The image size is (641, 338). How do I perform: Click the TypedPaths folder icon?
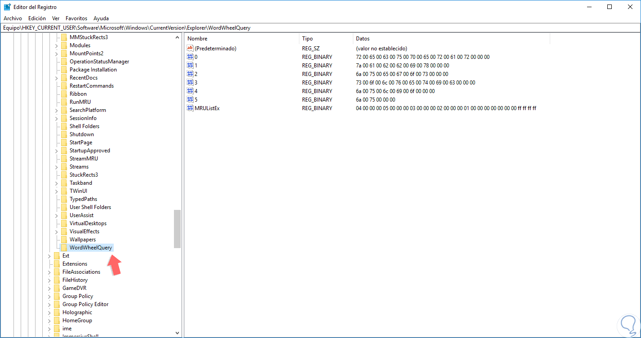[x=64, y=199]
